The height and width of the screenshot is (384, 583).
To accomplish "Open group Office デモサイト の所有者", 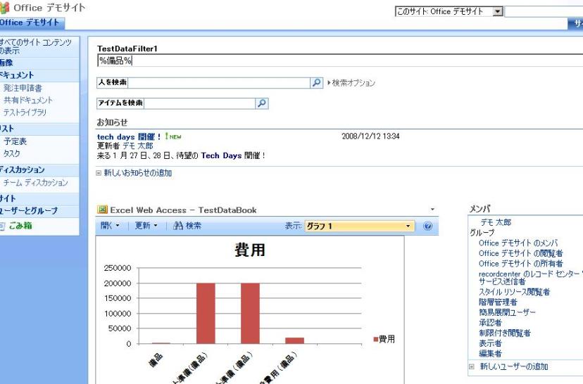I will point(520,264).
